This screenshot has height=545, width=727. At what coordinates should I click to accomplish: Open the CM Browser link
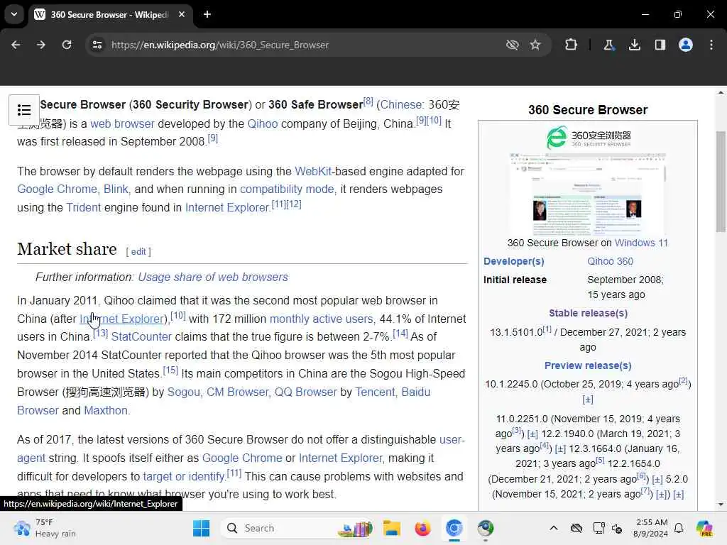tap(237, 392)
